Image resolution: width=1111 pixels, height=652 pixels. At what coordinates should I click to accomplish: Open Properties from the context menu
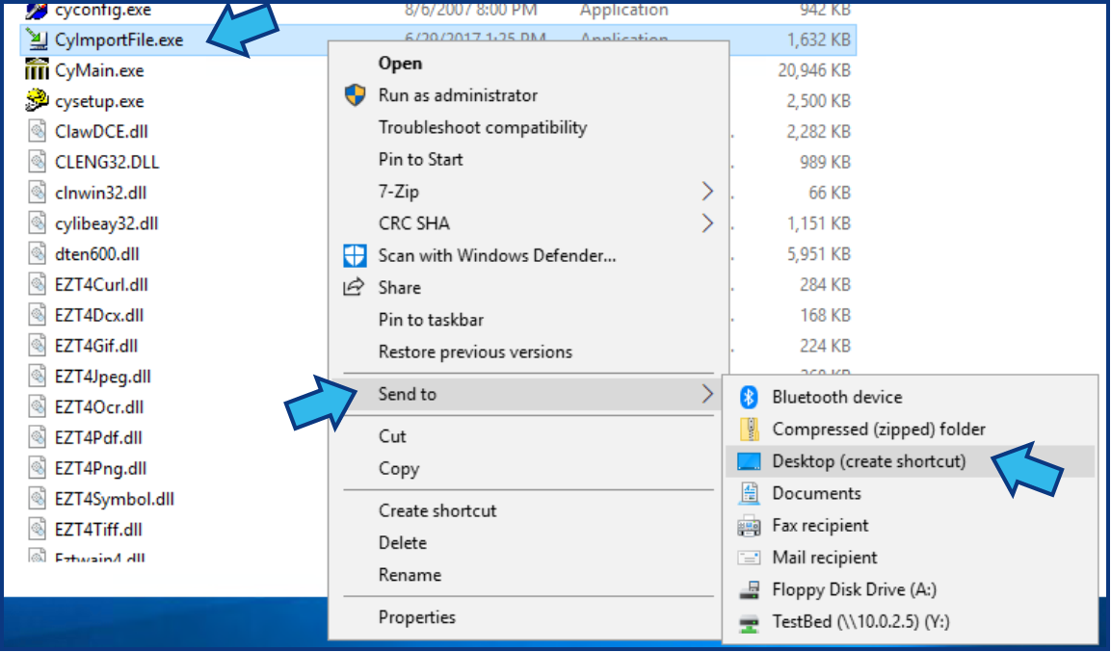coord(416,617)
